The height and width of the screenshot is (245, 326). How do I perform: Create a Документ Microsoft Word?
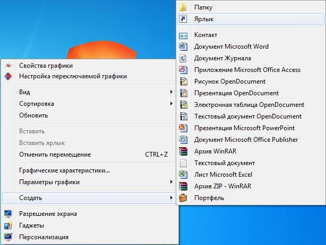251,47
